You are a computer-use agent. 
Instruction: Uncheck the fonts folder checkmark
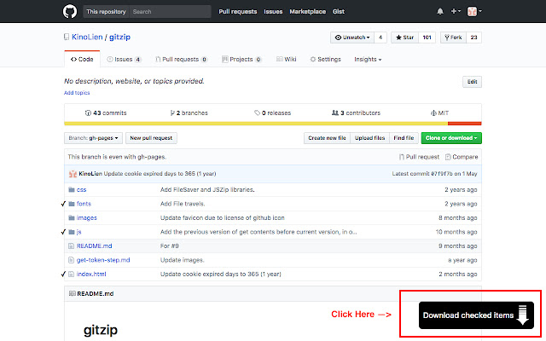coord(62,204)
